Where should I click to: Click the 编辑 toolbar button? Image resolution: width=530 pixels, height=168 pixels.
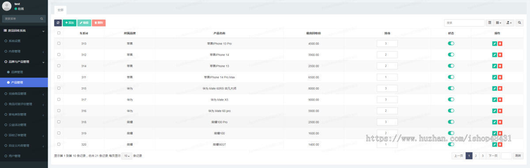[84, 22]
